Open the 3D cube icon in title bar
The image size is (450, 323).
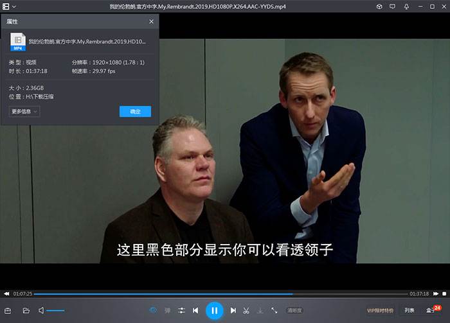(379, 6)
